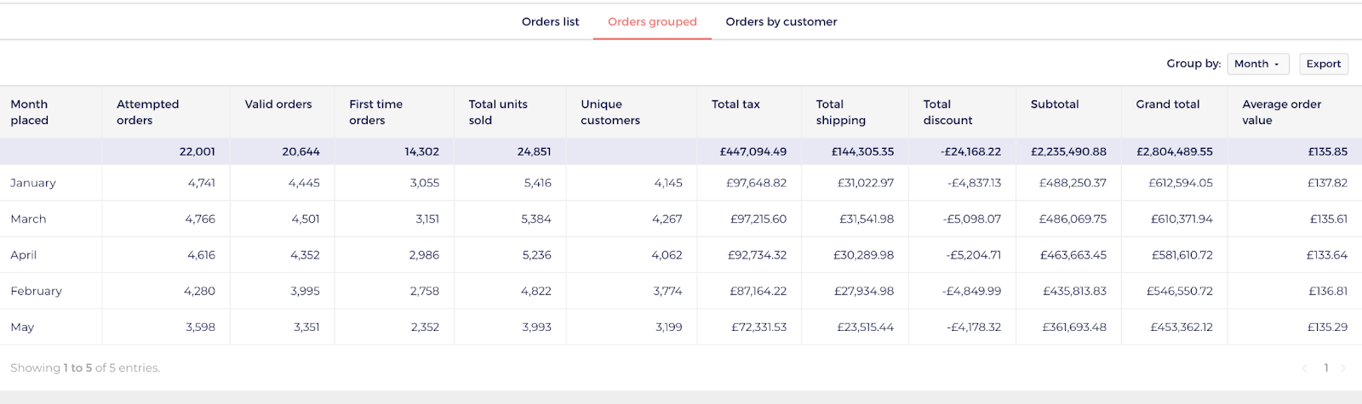Viewport: 1362px width, 404px height.
Task: Go to the next pagination page arrow
Action: pos(1343,368)
